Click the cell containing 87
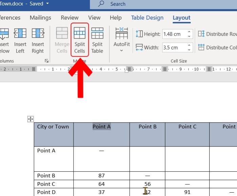Image resolution: width=237 pixels, height=196 pixels. coord(102,176)
